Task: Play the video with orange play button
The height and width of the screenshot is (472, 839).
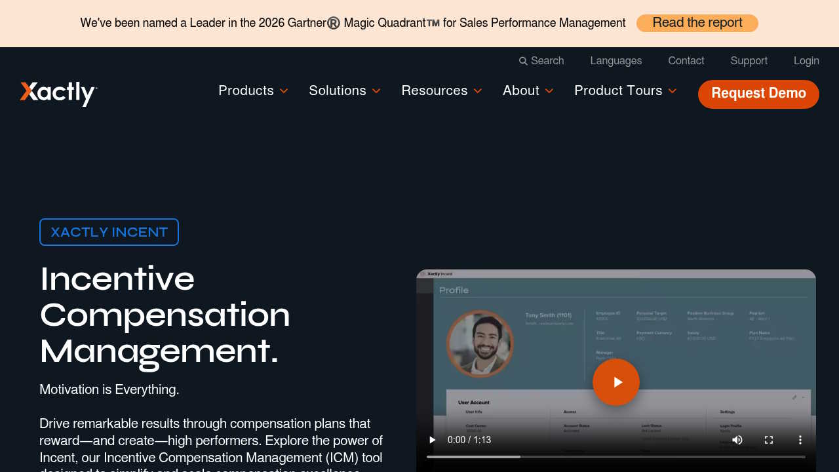Action: click(x=616, y=382)
